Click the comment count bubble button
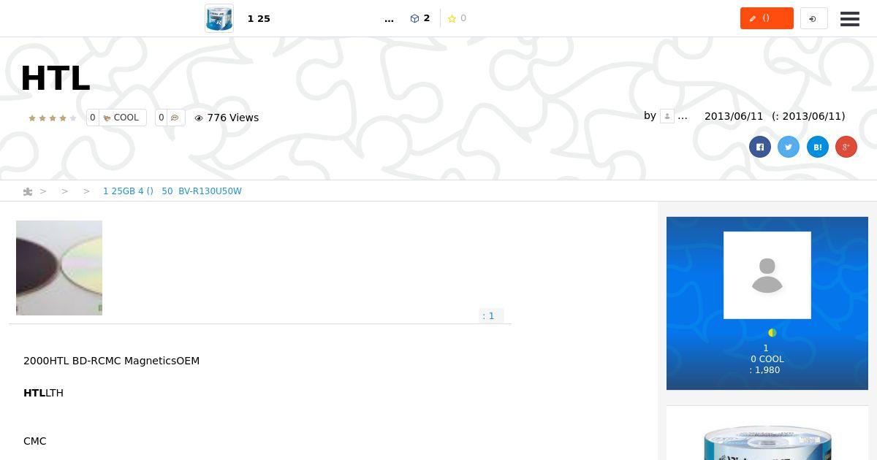This screenshot has height=460, width=877. click(170, 118)
